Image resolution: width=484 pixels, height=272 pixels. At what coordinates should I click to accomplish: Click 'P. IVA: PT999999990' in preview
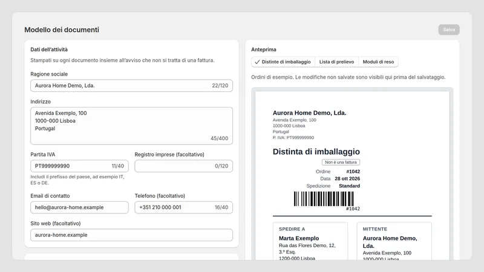(x=293, y=138)
